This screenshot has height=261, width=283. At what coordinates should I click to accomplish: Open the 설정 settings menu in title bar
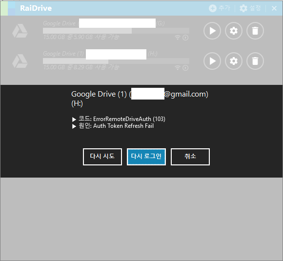tap(250, 8)
